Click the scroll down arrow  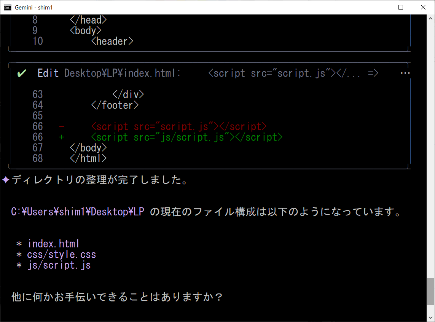(430, 318)
